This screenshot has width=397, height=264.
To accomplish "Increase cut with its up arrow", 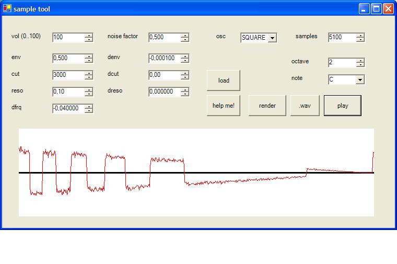I will tap(89, 73).
